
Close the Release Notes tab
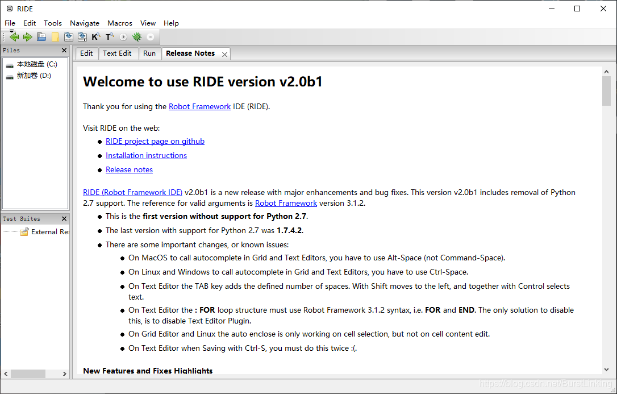tap(224, 55)
